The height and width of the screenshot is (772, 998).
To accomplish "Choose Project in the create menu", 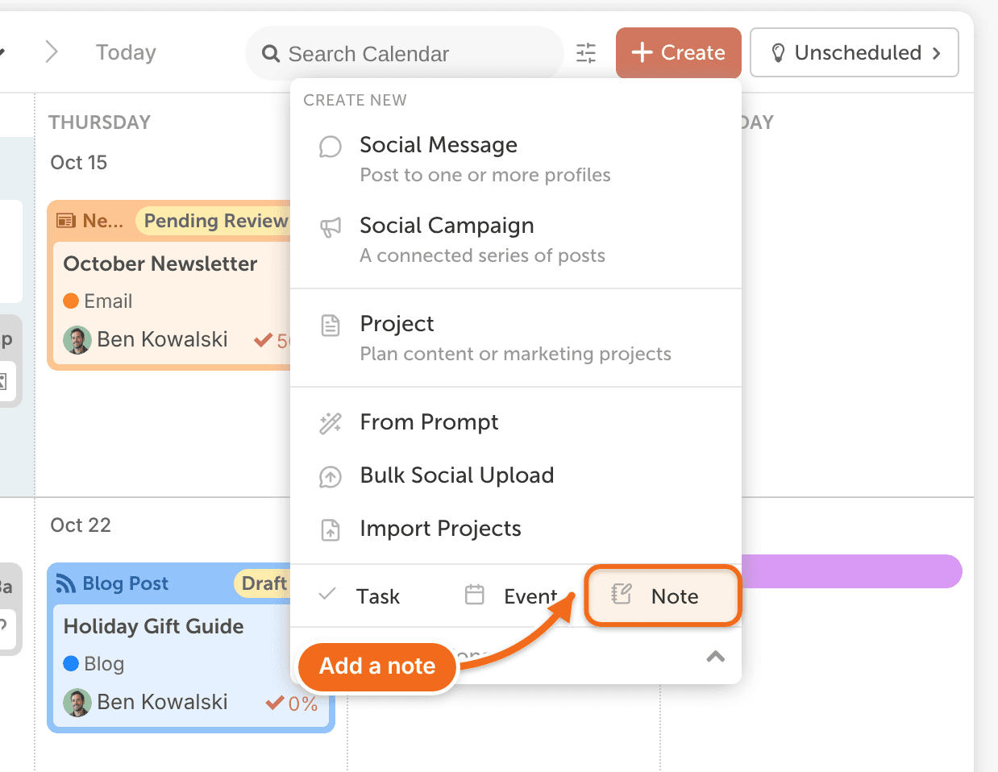I will 516,338.
